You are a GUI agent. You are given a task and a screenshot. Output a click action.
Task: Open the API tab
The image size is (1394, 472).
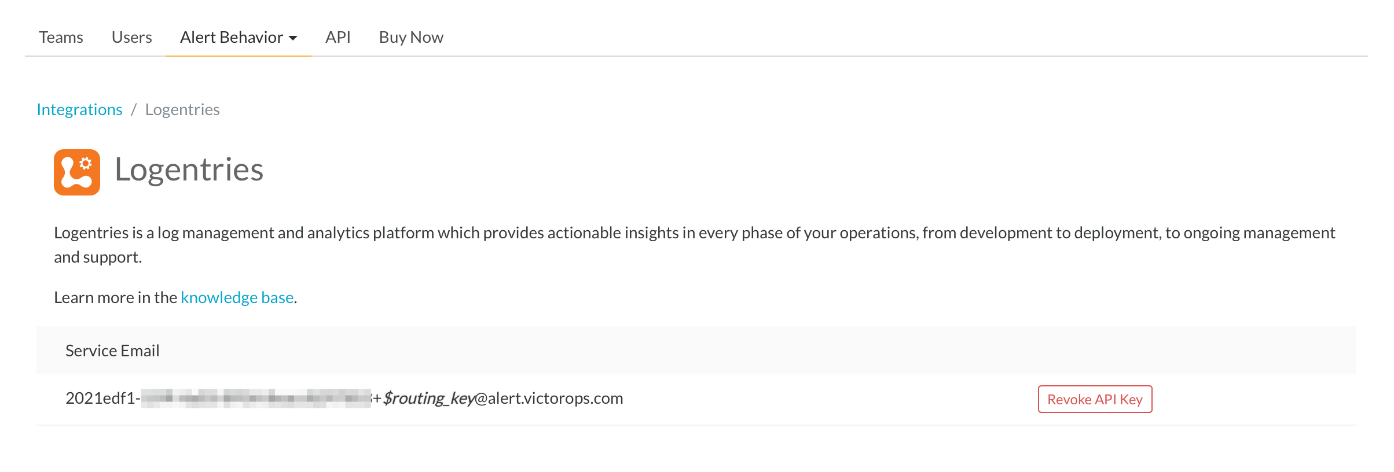tap(338, 36)
